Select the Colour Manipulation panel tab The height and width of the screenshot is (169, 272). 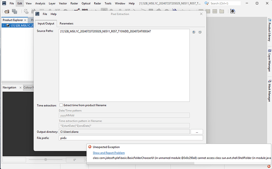[28, 87]
